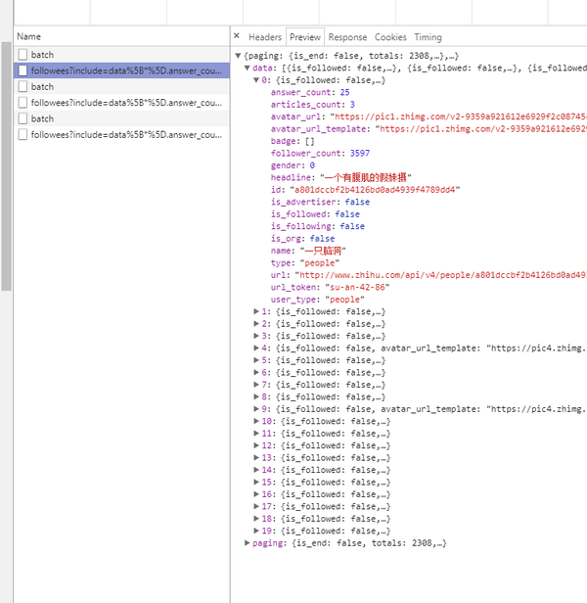Expand data item 17
Screen dimensions: 587x603
(256, 506)
